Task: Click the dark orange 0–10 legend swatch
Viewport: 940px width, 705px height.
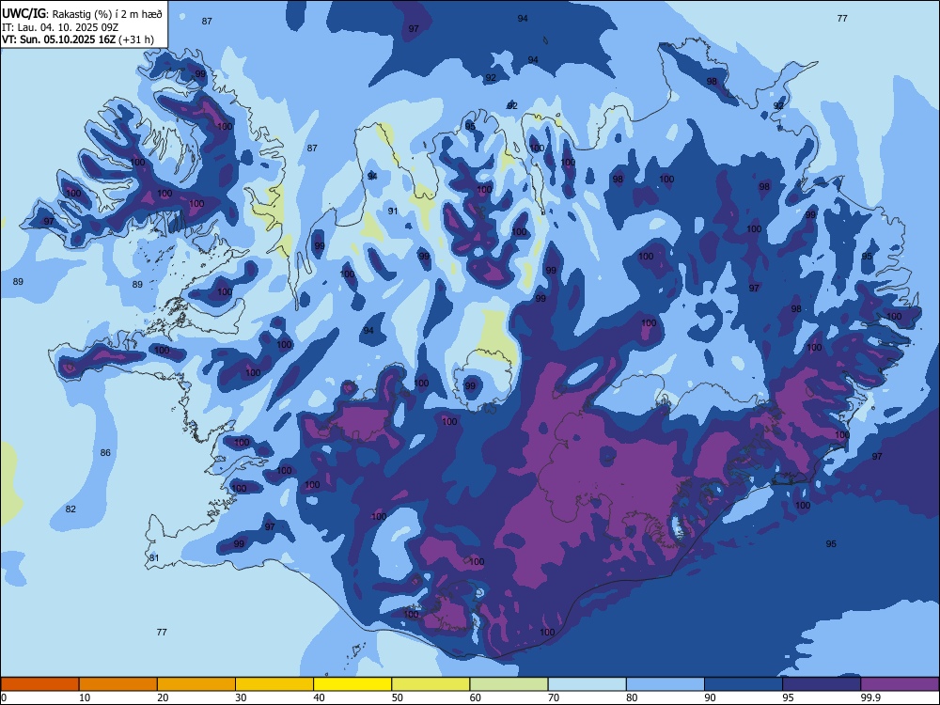Action: point(39,684)
